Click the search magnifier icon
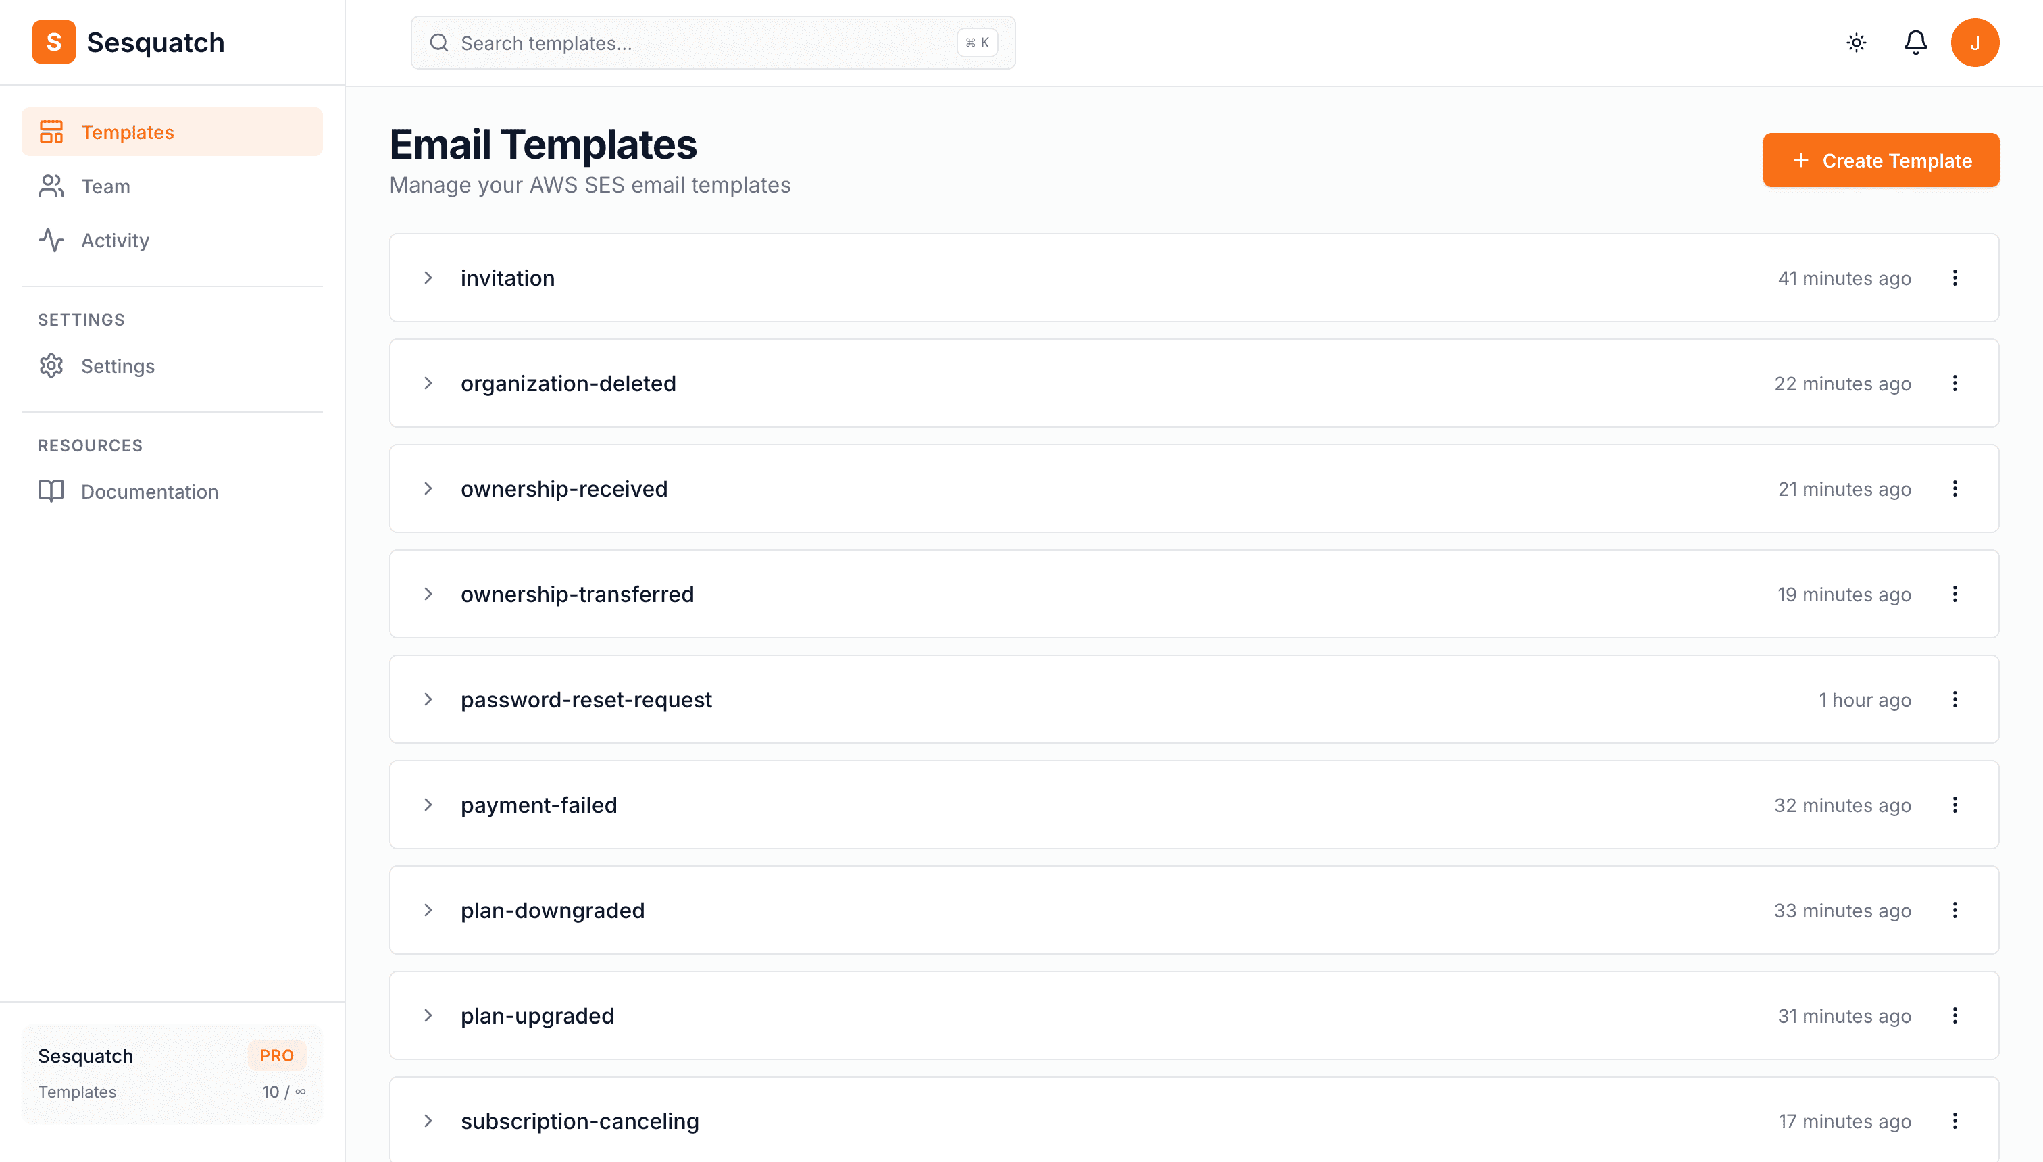The width and height of the screenshot is (2043, 1162). coord(439,43)
